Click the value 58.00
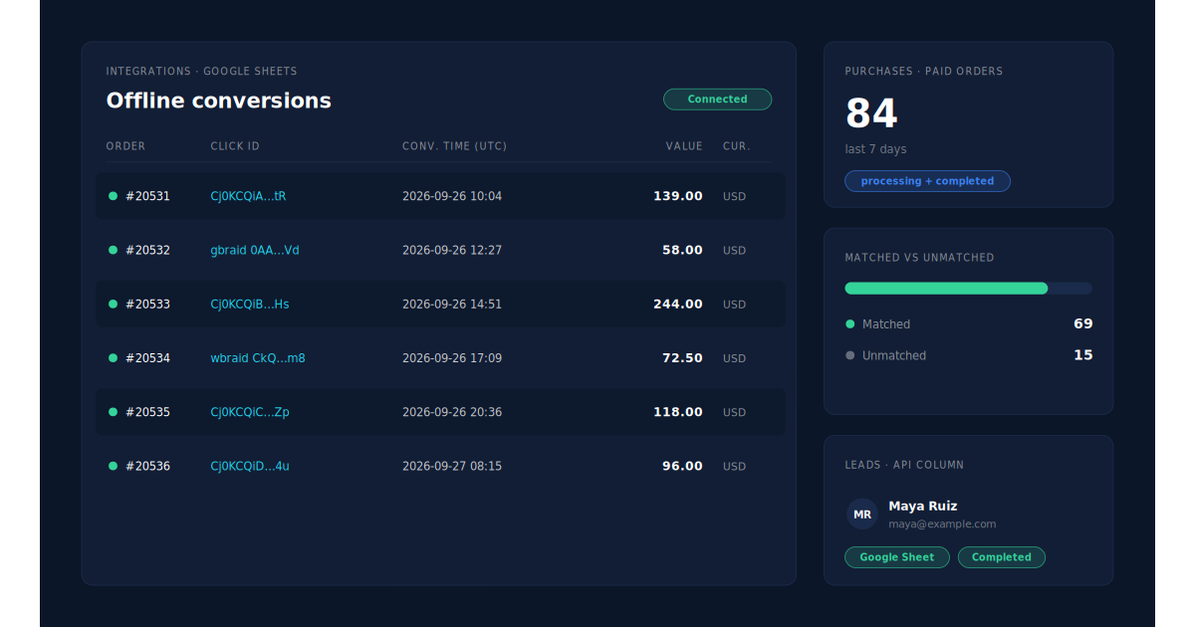Screen dimensions: 1195x627 pyautogui.click(x=683, y=250)
